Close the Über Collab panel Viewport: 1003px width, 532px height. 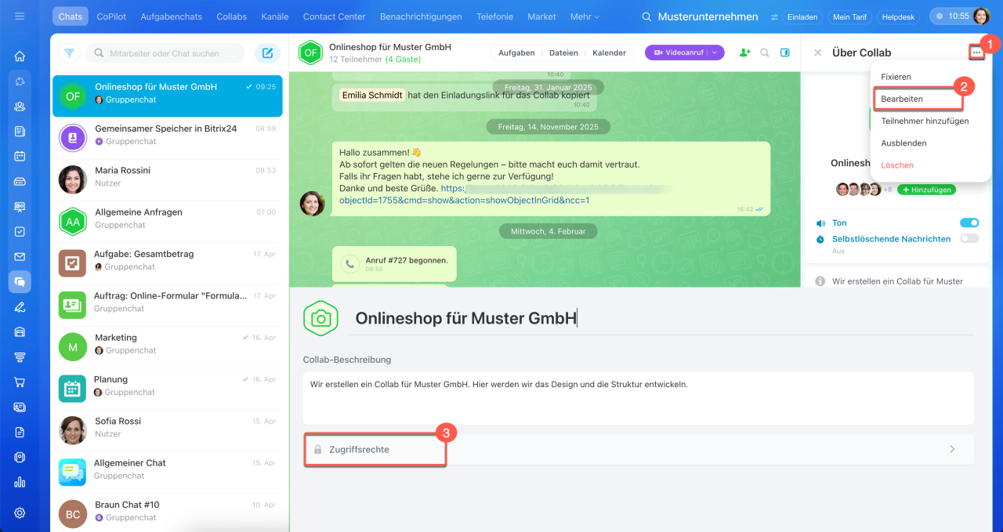click(x=817, y=52)
